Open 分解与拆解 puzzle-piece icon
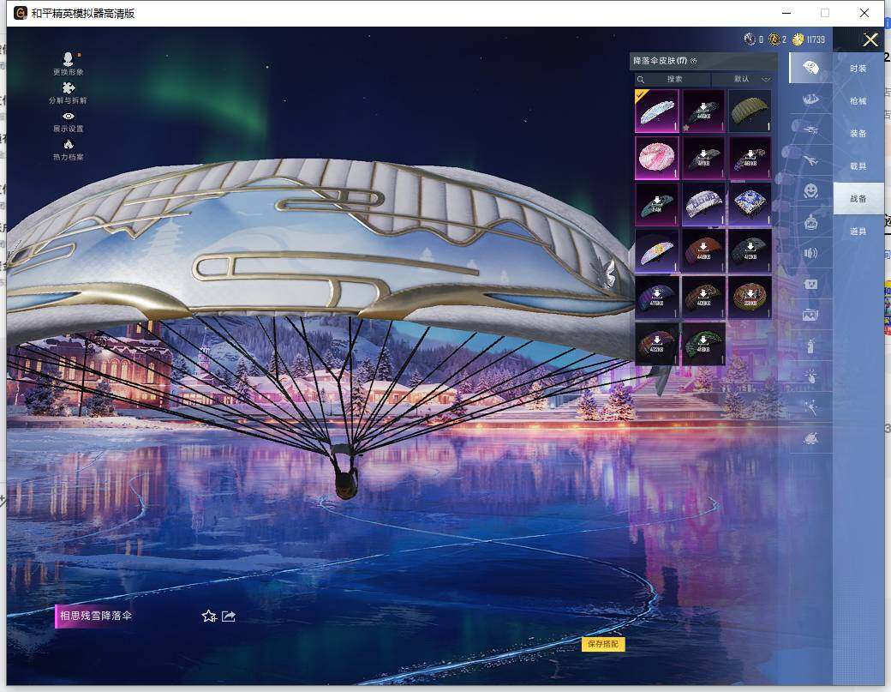The height and width of the screenshot is (692, 891). (69, 93)
